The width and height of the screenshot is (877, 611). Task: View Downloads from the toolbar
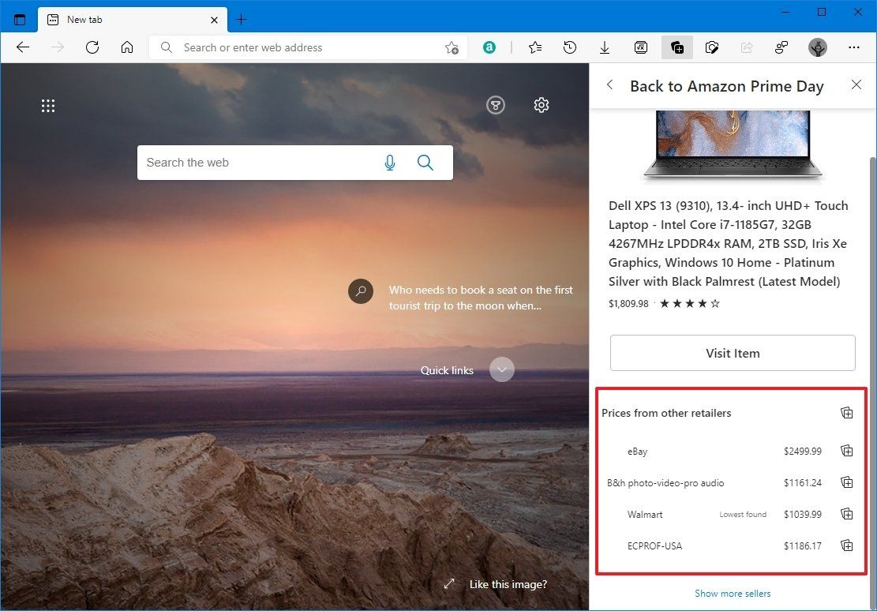tap(605, 47)
